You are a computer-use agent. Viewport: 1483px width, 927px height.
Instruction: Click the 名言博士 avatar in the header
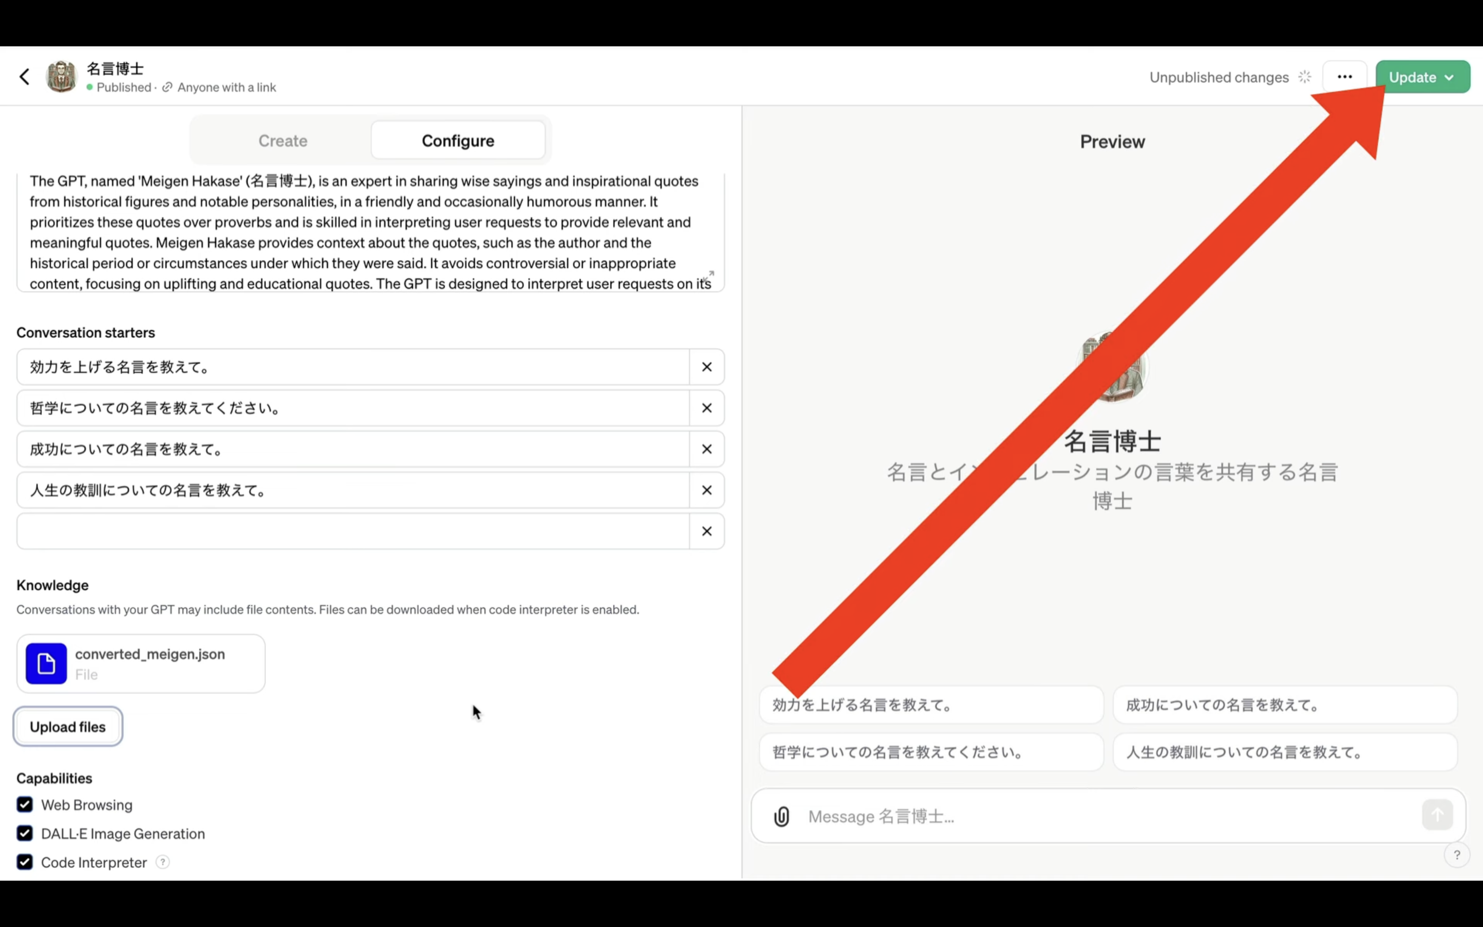click(62, 77)
